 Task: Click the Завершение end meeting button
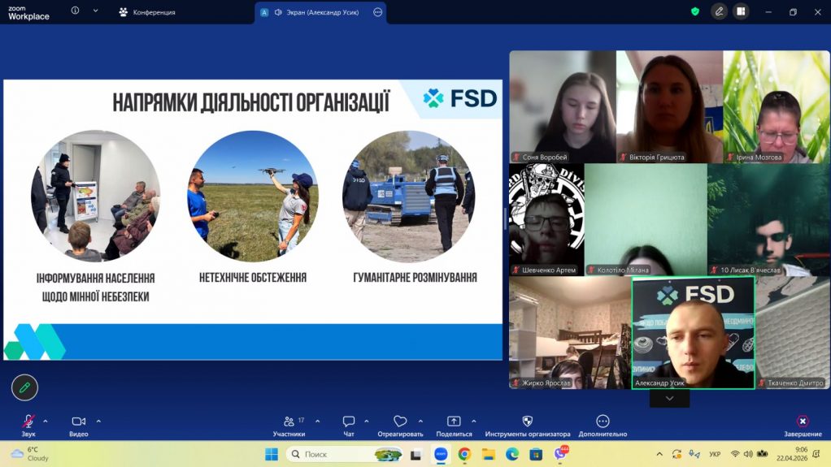803,426
